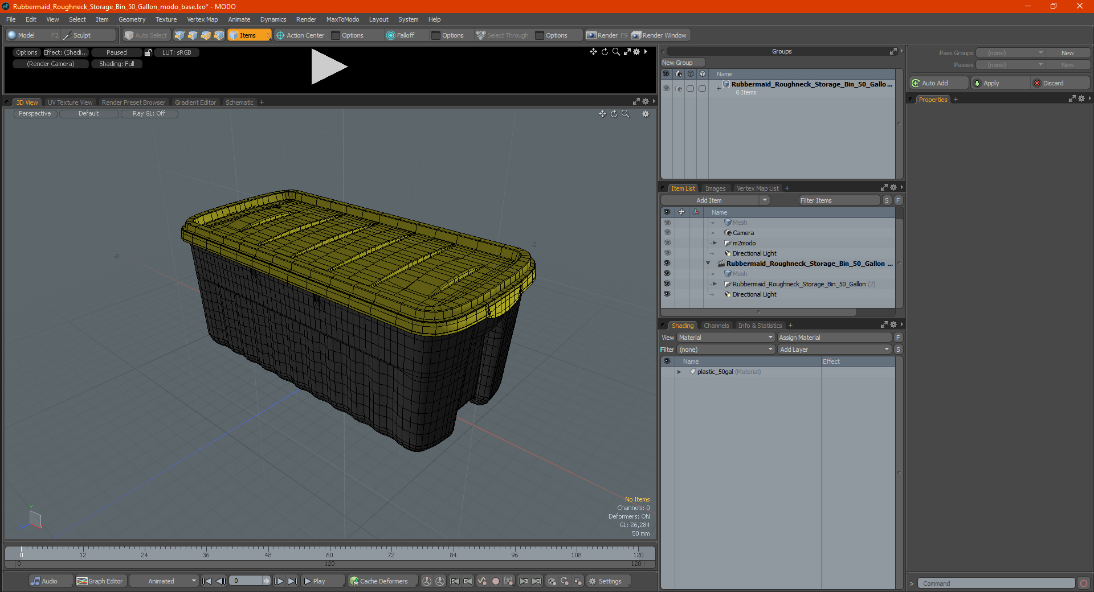Viewport: 1094px width, 592px height.
Task: Step to next frame
Action: coord(279,581)
